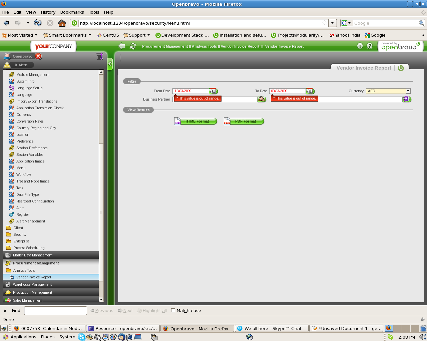
Task: Open the Currency dropdown
Action: [x=408, y=91]
